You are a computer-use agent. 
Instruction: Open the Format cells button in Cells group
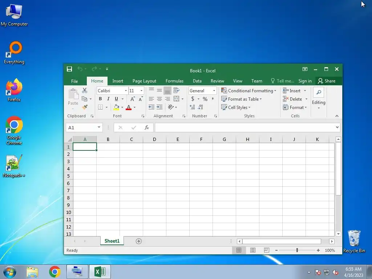coord(295,107)
